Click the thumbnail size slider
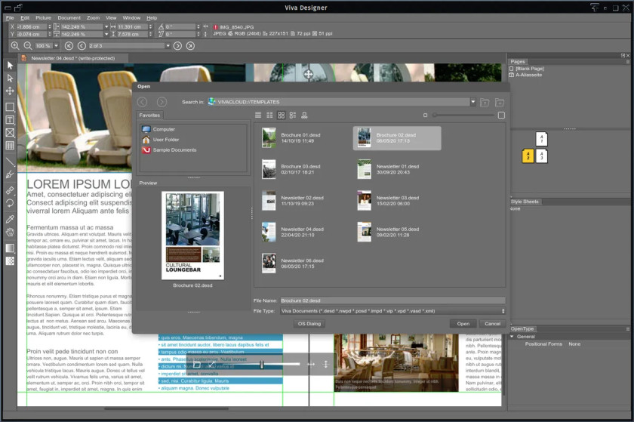The height and width of the screenshot is (422, 634). pos(463,116)
